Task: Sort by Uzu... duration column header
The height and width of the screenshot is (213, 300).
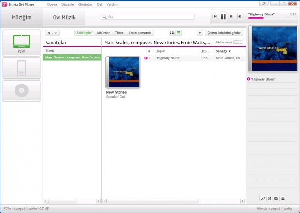Action: 206,51
